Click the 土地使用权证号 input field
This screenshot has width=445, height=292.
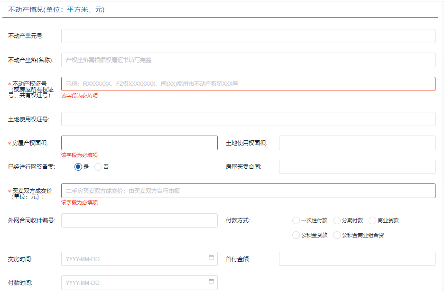pyautogui.click(x=248, y=119)
